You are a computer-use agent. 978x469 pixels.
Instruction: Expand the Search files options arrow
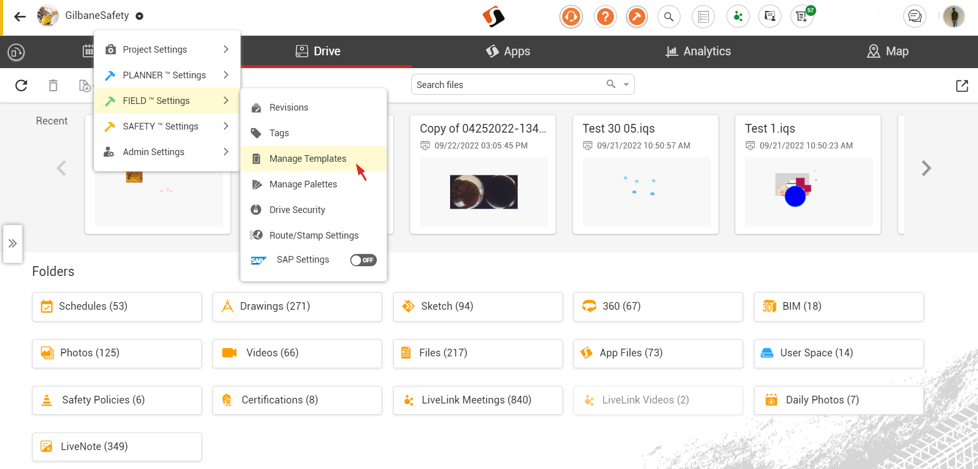tap(626, 84)
